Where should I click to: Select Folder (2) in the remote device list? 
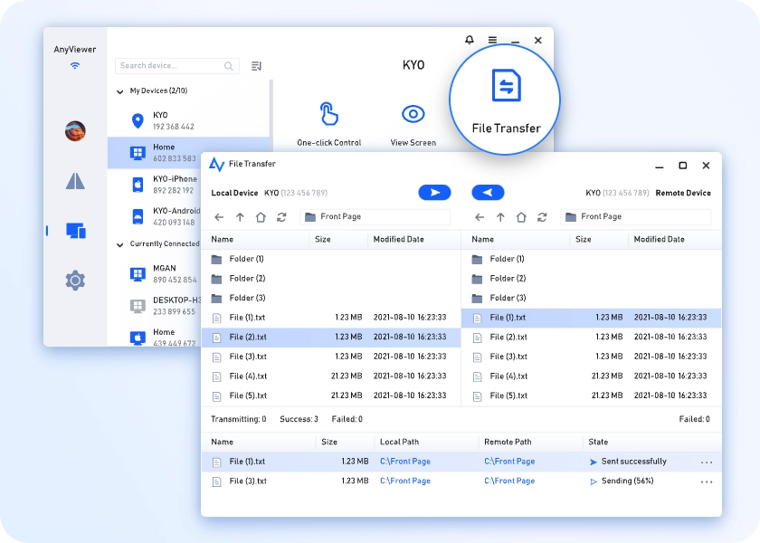507,279
